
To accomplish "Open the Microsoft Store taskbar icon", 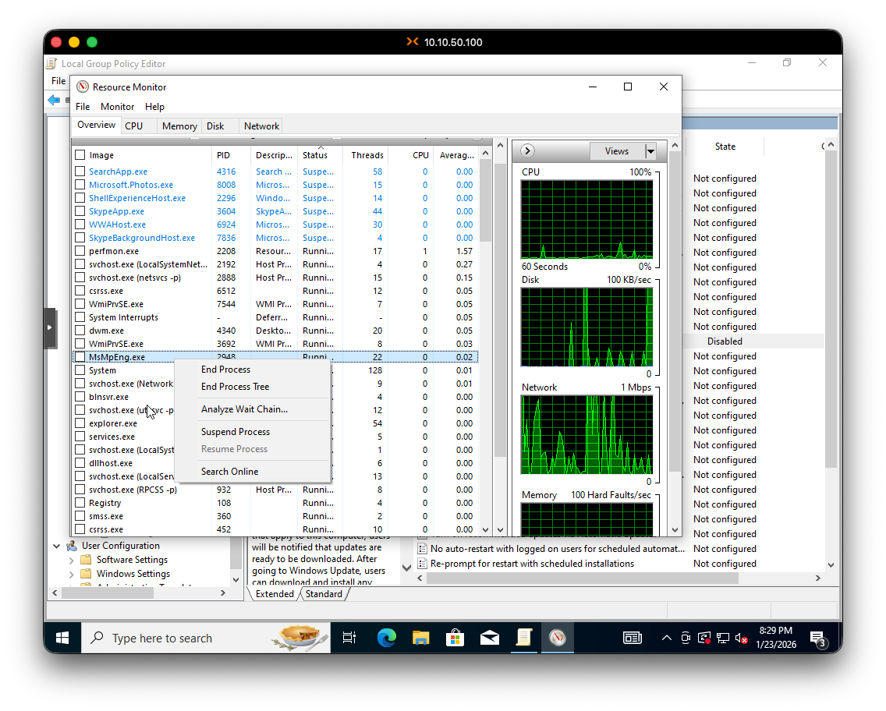I will coord(455,637).
